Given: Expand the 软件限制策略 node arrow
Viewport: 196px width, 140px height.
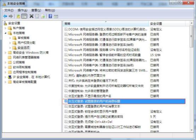Looking at the screenshot, I should pos(5,67).
